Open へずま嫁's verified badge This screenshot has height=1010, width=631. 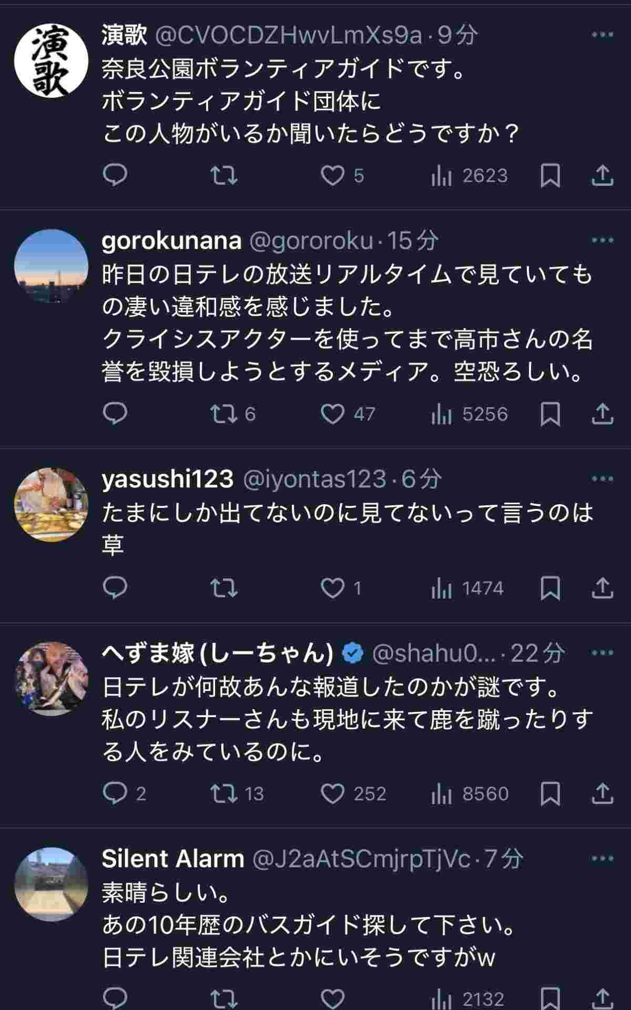353,654
